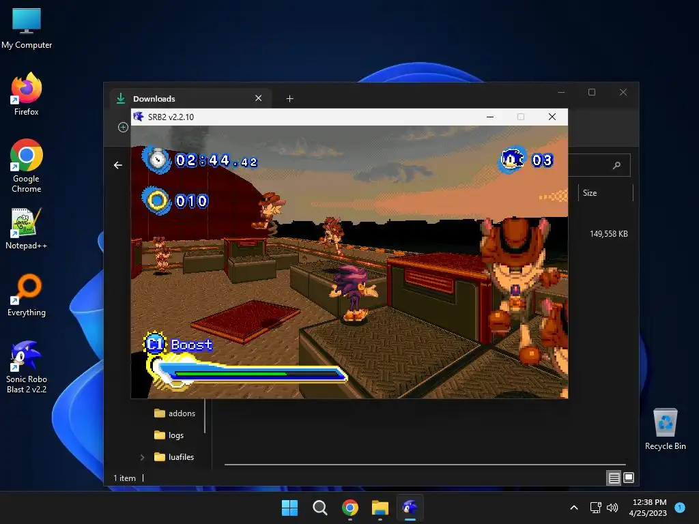Image resolution: width=699 pixels, height=524 pixels.
Task: Open network status tray icon
Action: (x=595, y=508)
